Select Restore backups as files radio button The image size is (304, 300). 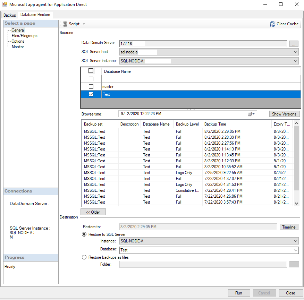pos(84,257)
